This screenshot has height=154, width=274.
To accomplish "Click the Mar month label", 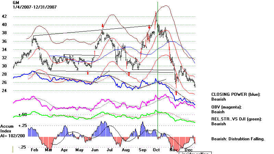I will pos(48,150).
